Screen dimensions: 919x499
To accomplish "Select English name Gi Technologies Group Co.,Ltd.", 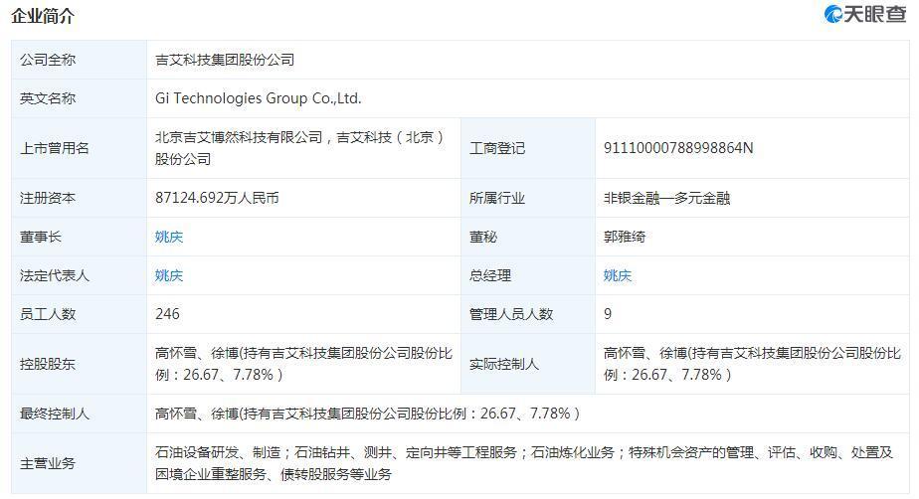I will coord(258,98).
